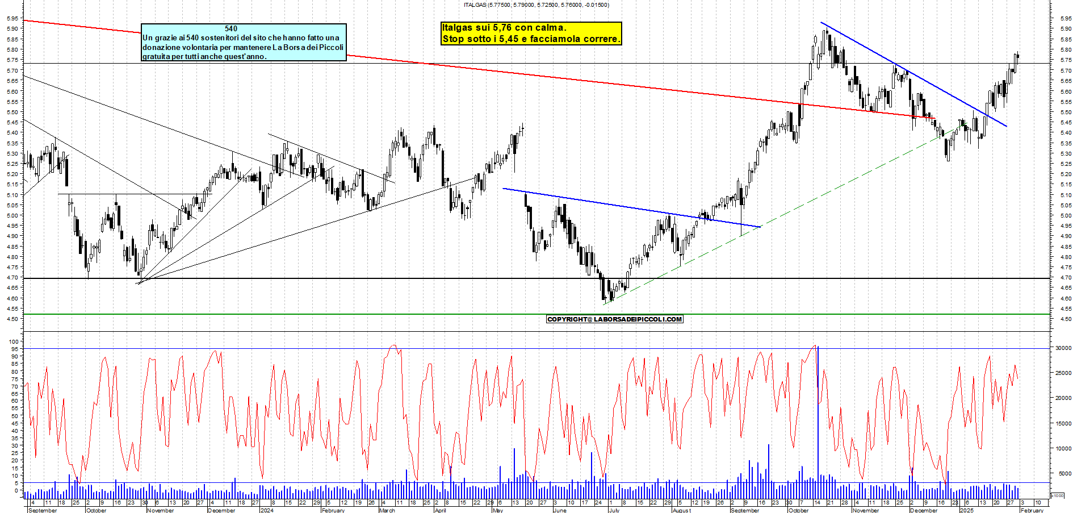Click the 'August' month label
The height and width of the screenshot is (513, 1073).
pyautogui.click(x=682, y=510)
